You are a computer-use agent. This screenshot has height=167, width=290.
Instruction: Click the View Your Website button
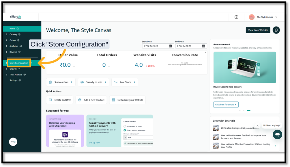[258, 30]
